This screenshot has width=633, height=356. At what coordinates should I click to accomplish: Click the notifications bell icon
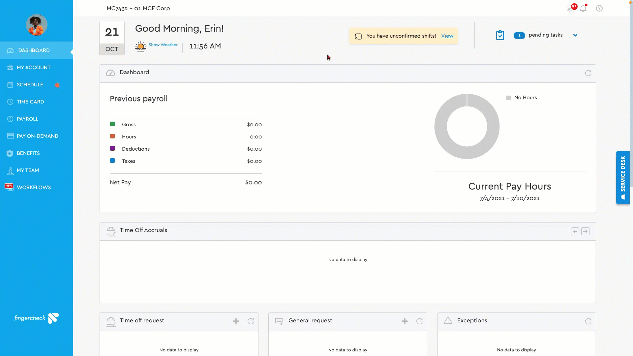pos(583,9)
